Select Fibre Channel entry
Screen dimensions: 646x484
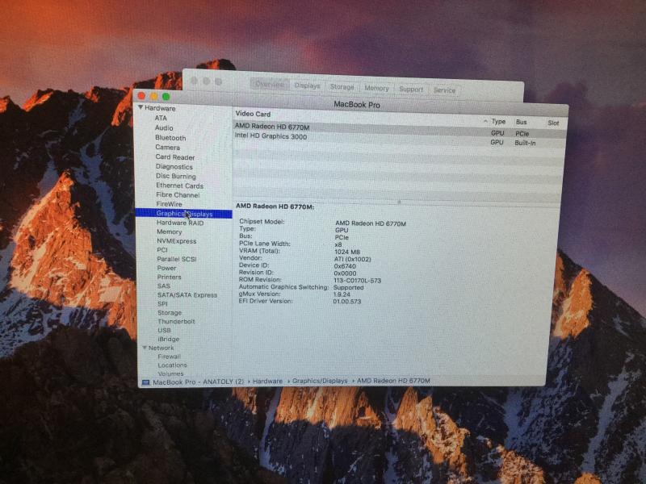pos(178,195)
